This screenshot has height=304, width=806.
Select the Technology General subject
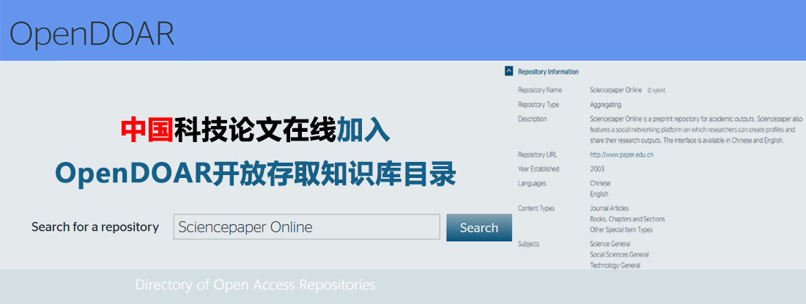tap(615, 265)
